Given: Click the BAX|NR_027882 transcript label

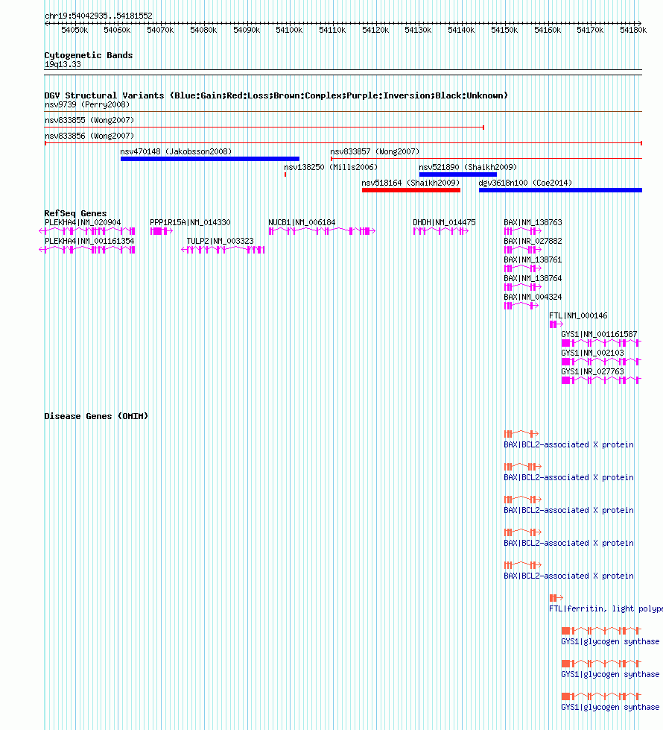Looking at the screenshot, I should point(533,241).
